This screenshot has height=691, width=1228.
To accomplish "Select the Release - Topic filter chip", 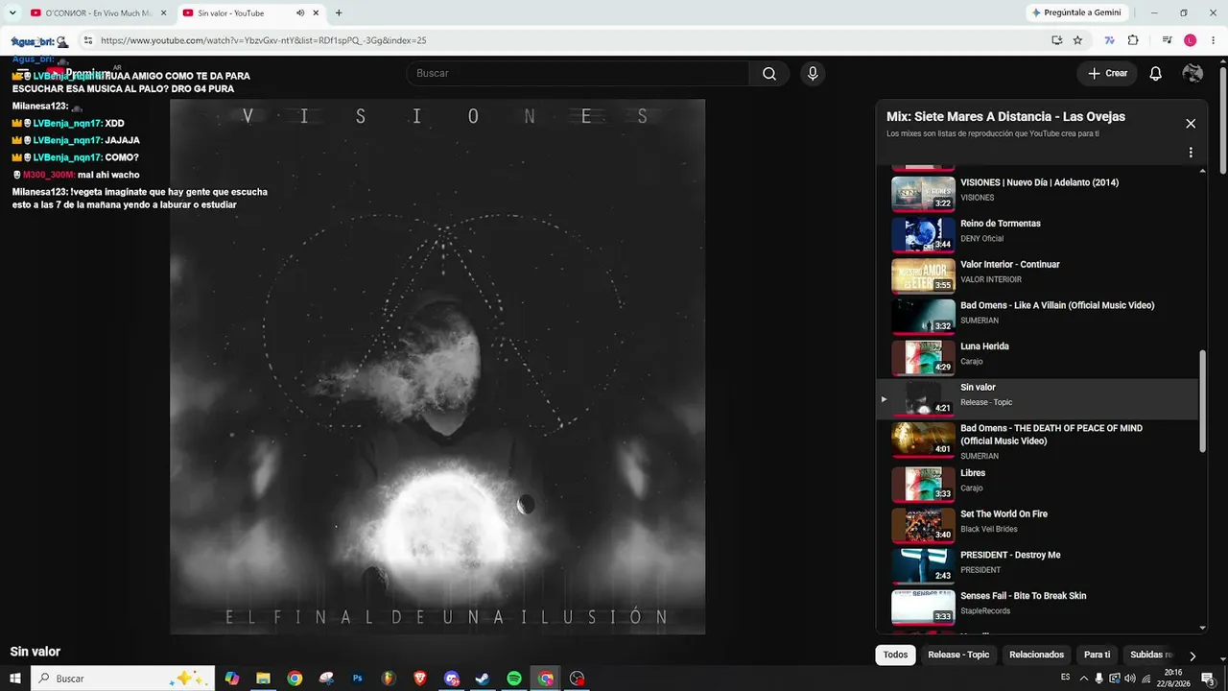I will (958, 655).
